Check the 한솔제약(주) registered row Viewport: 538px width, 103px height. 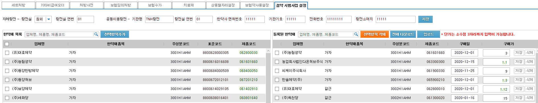pos(277,80)
